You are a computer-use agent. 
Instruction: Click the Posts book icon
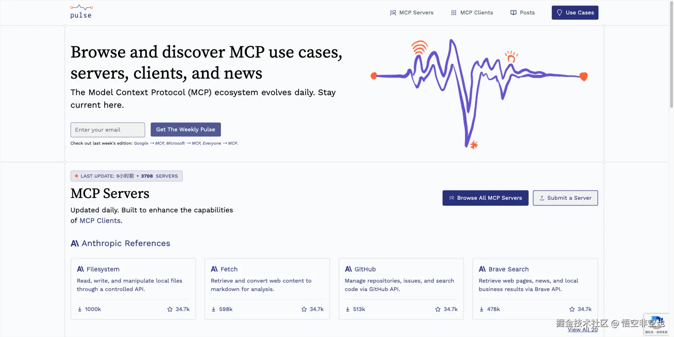pyautogui.click(x=513, y=13)
